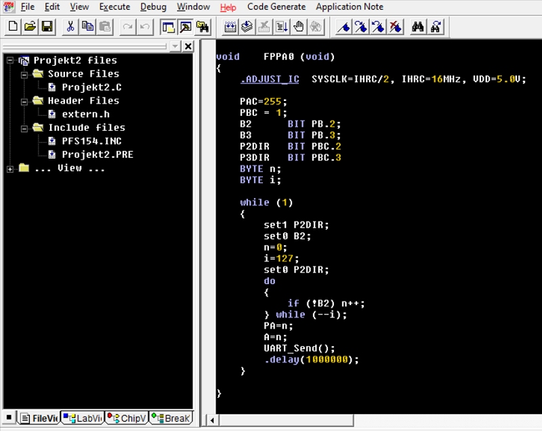The image size is (542, 431).
Task: Close the project file panel
Action: click(188, 46)
